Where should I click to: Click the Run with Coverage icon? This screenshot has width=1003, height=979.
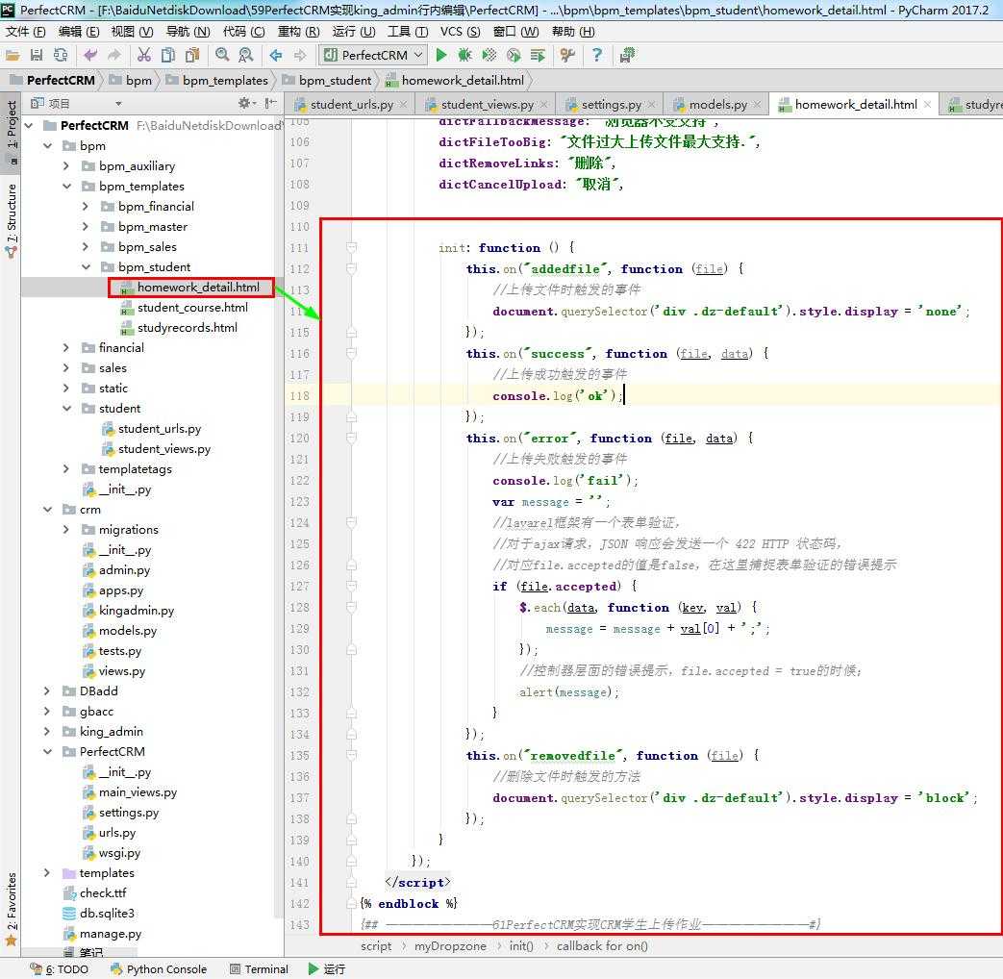click(x=489, y=56)
